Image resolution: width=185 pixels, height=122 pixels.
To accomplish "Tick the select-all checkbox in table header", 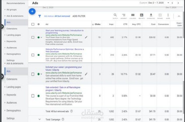I will [33, 24].
